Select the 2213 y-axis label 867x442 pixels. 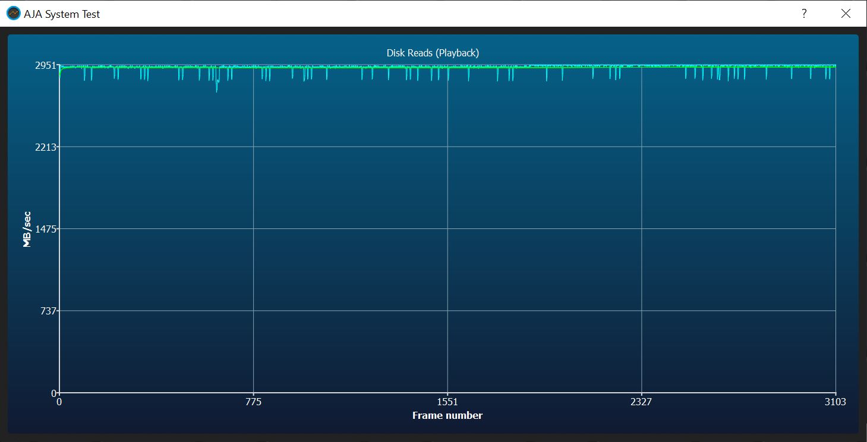click(47, 147)
